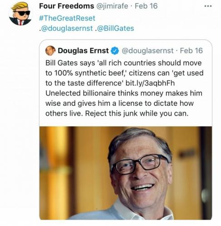Click the @jimirafe handle
This screenshot has height=226, width=221.
[x=112, y=6]
